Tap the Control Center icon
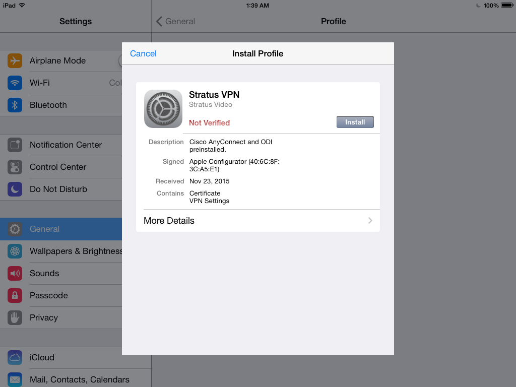The image size is (516, 387). [15, 167]
